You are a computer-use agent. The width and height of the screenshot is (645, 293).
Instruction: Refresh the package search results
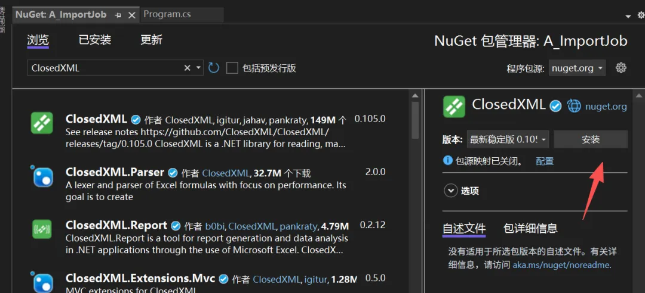click(x=213, y=68)
